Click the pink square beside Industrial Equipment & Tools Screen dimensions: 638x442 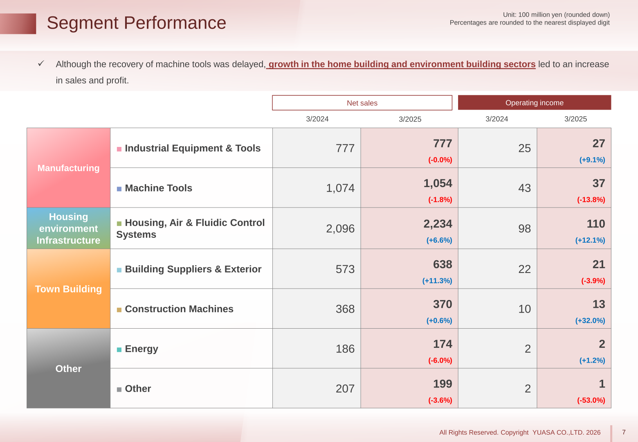[x=119, y=149]
